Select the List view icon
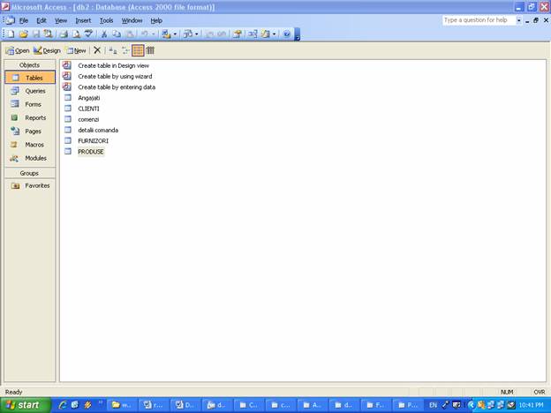The image size is (551, 413). coord(138,50)
